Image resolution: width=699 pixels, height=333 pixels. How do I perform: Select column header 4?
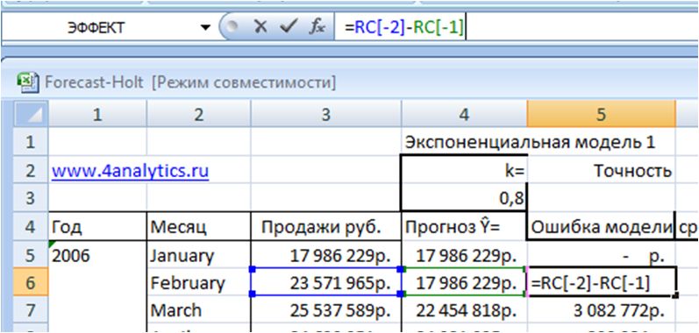464,116
